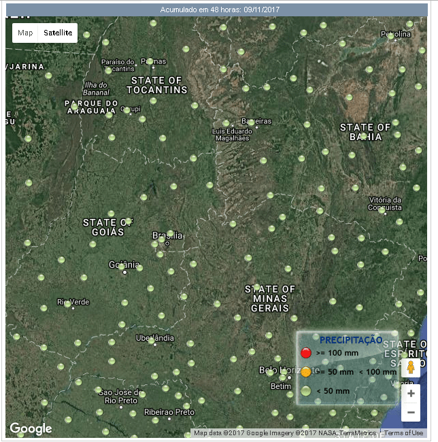
Task: Click the station marker at Petrolina
Action: click(x=391, y=37)
